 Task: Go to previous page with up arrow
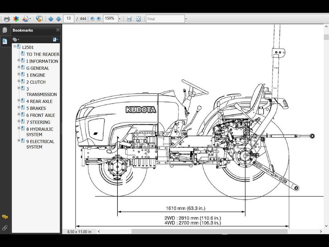click(x=51, y=19)
